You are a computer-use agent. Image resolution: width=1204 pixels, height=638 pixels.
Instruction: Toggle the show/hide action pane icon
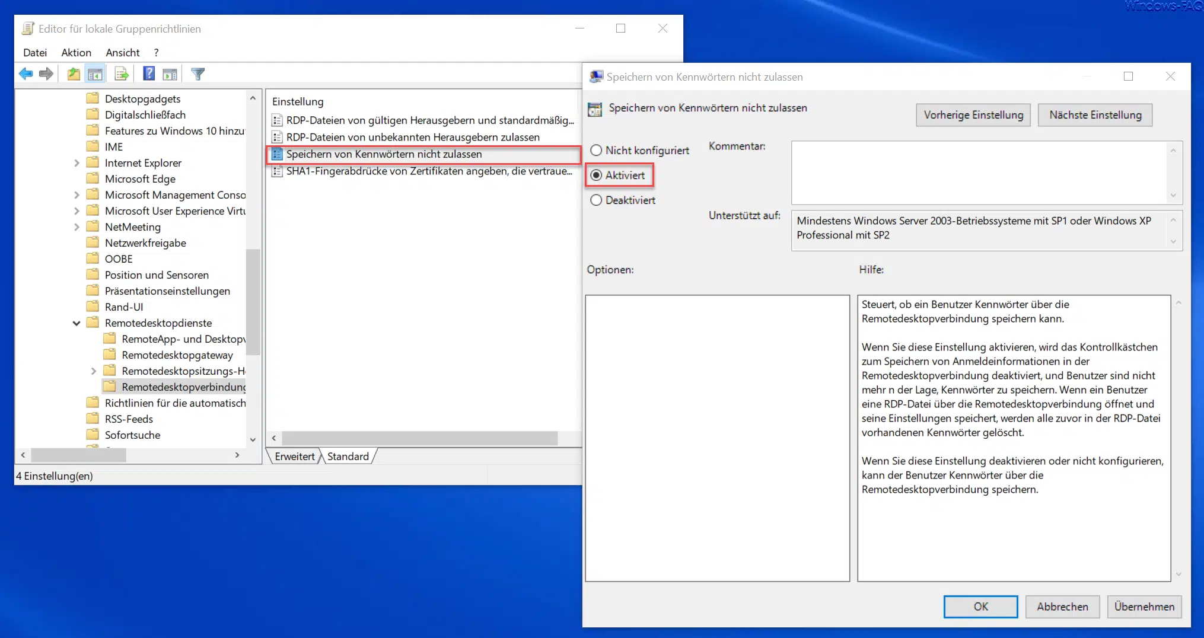pos(170,74)
